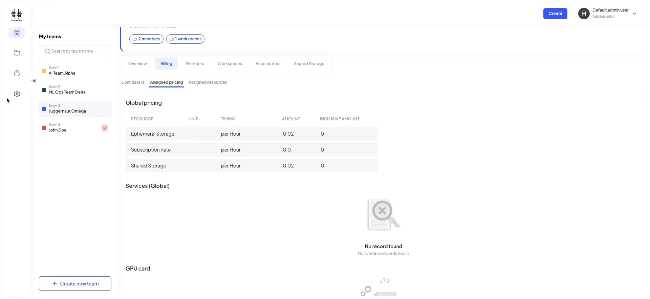650x299 pixels.
Task: Click the avatar with letter H
Action: [584, 14]
